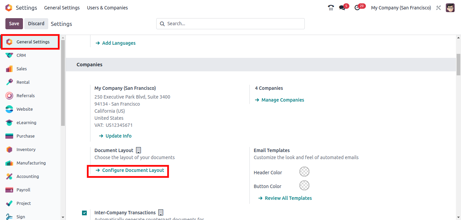Screen dimensions: 461x220
Task: Select the Purchase card icon
Action: point(9,136)
